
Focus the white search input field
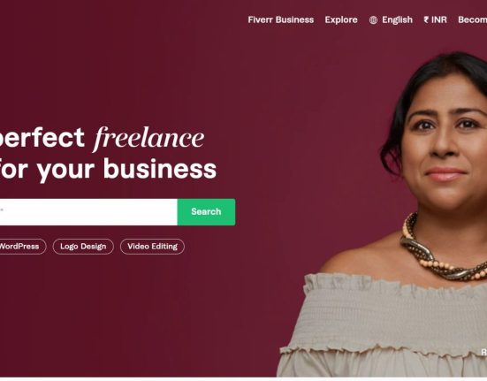[88, 212]
